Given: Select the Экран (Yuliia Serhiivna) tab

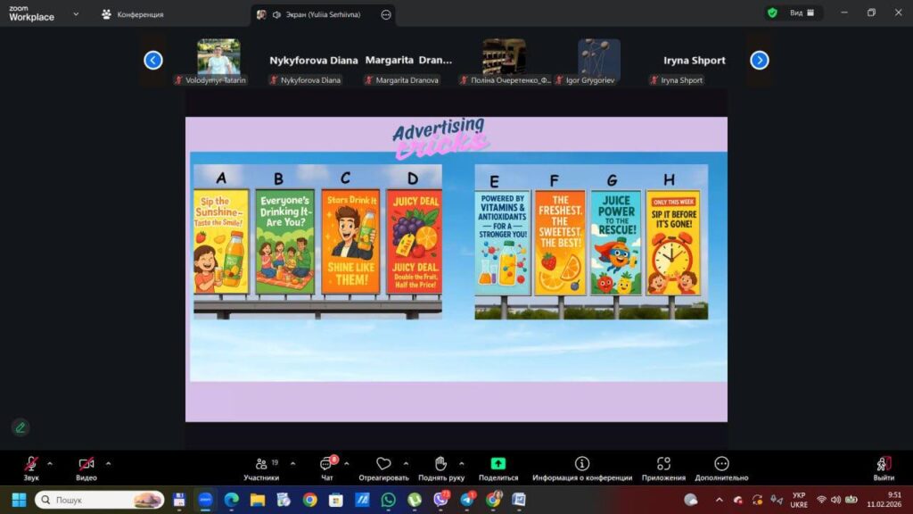Looking at the screenshot, I should click(317, 14).
